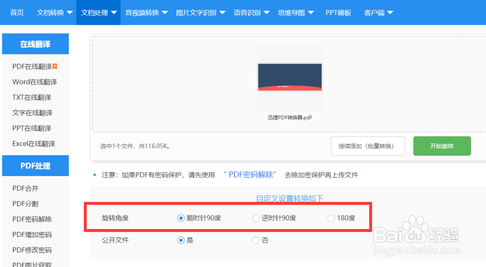Viewport: 486px width, 267px height.
Task: Expand dropdown arrow next to 思维导图
Action: (311, 13)
